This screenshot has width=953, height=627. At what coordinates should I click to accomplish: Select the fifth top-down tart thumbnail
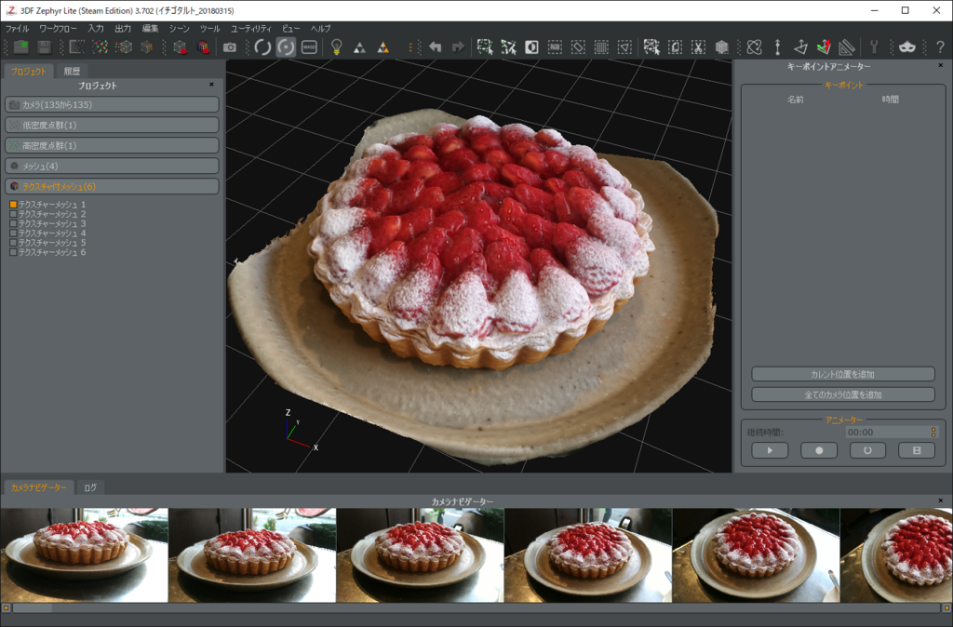[x=756, y=555]
